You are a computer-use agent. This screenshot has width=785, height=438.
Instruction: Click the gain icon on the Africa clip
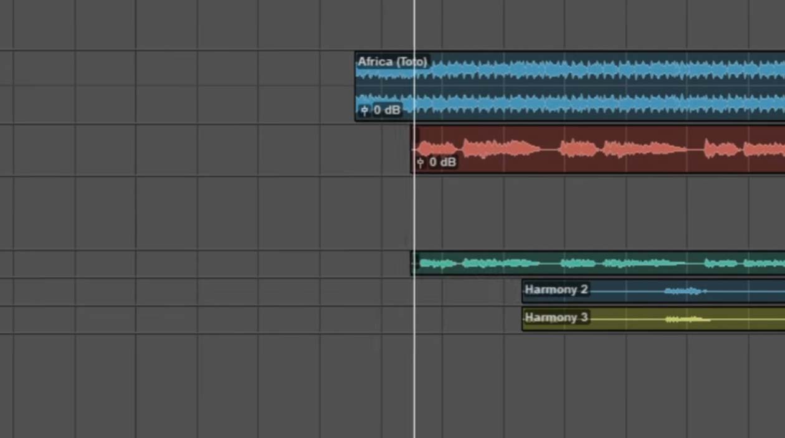click(x=364, y=111)
